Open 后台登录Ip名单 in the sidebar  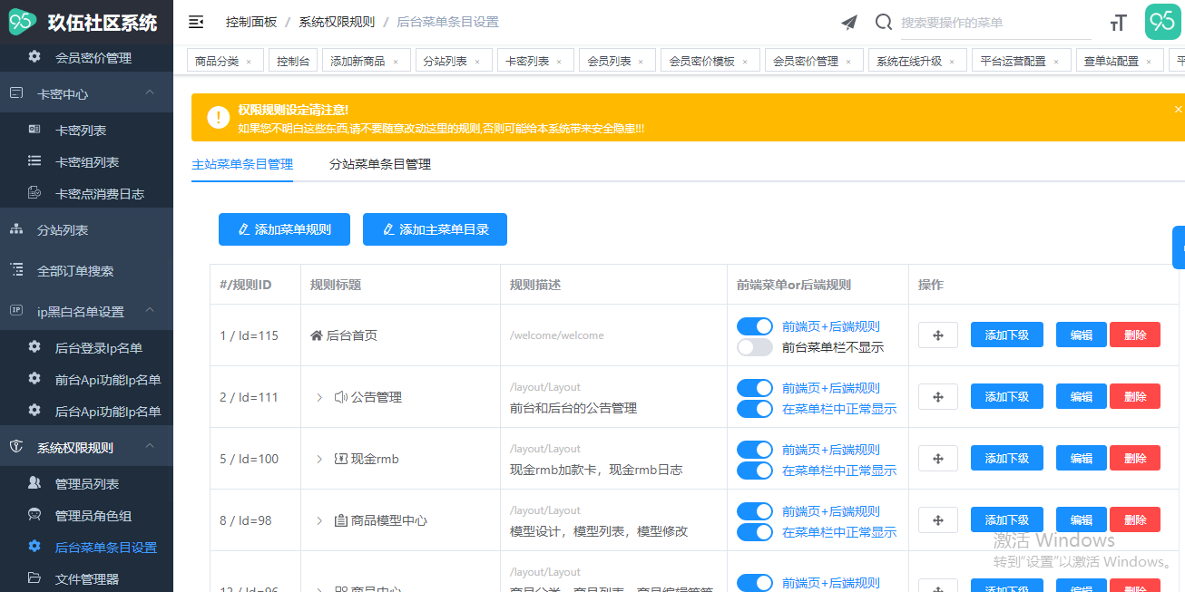pyautogui.click(x=86, y=347)
